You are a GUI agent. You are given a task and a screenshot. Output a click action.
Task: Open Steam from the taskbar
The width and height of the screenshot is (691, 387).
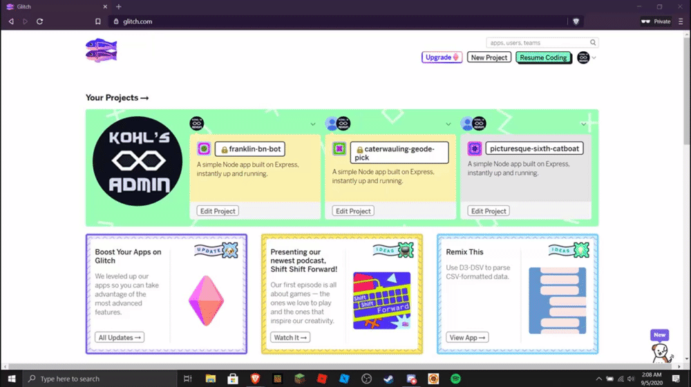click(x=388, y=379)
